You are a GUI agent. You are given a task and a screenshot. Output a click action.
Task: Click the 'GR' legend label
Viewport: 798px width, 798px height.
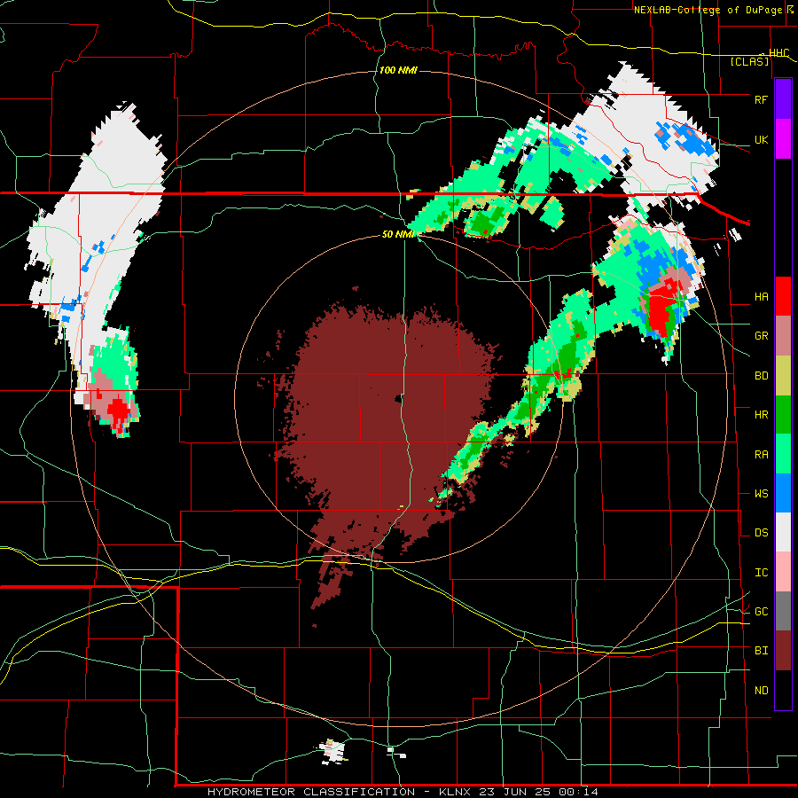[761, 336]
